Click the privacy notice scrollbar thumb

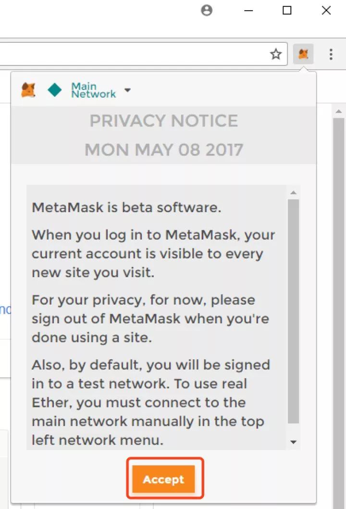point(294,311)
